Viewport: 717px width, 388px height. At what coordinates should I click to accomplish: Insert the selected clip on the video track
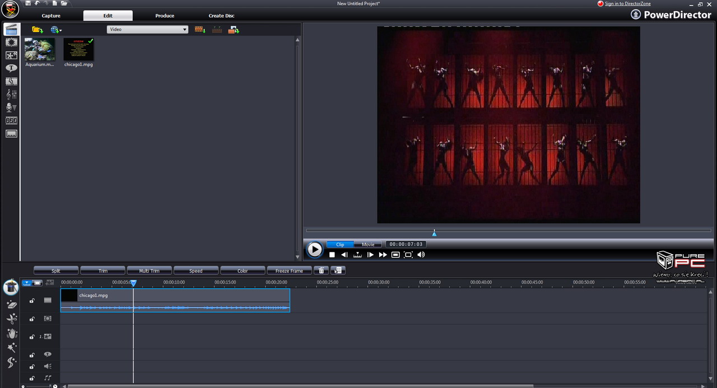click(x=200, y=30)
